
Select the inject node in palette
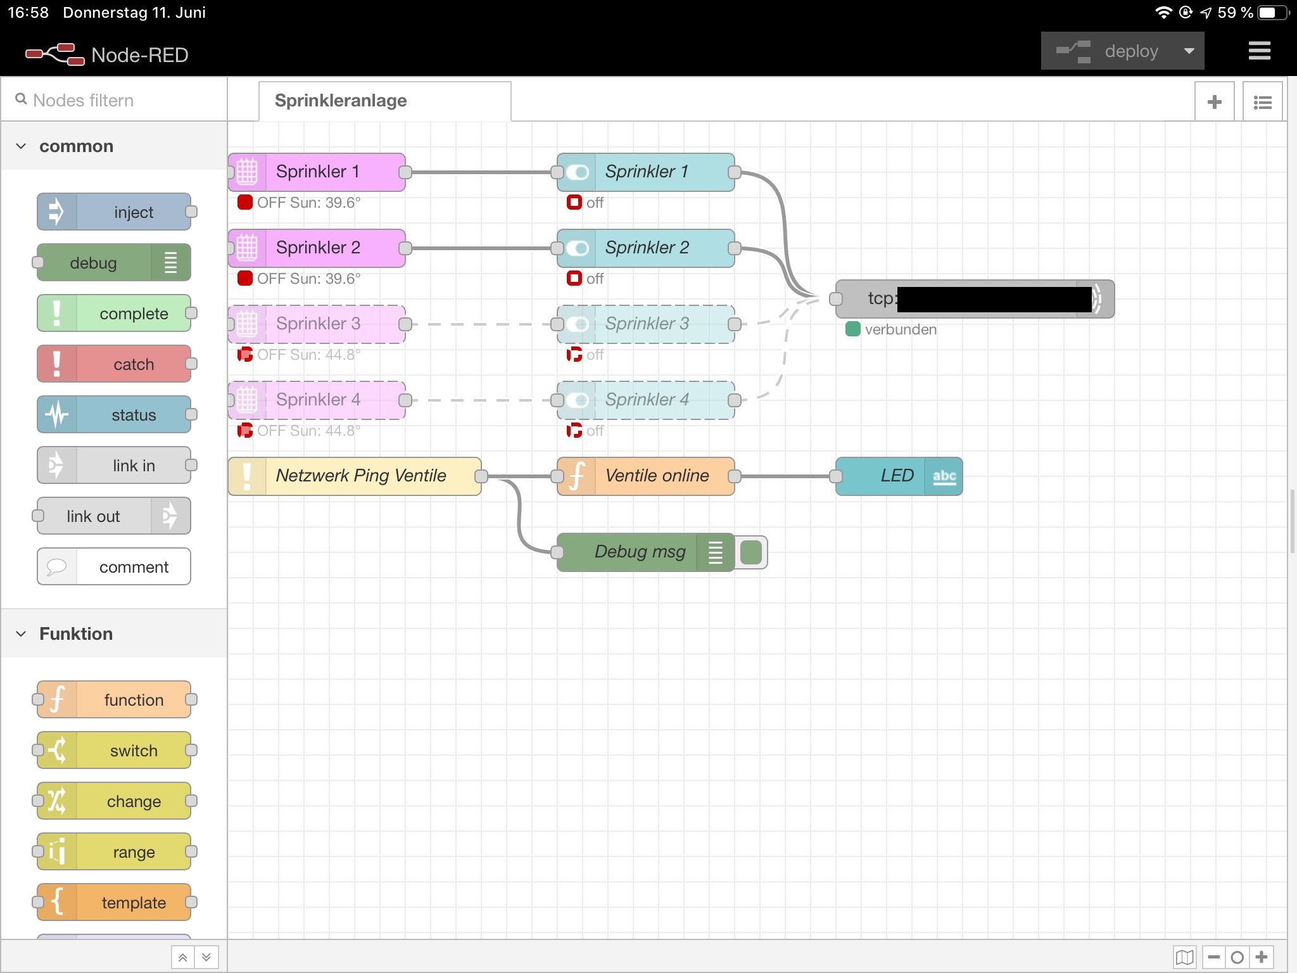[114, 212]
